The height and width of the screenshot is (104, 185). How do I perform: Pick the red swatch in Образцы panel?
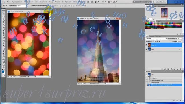(x=146, y=23)
